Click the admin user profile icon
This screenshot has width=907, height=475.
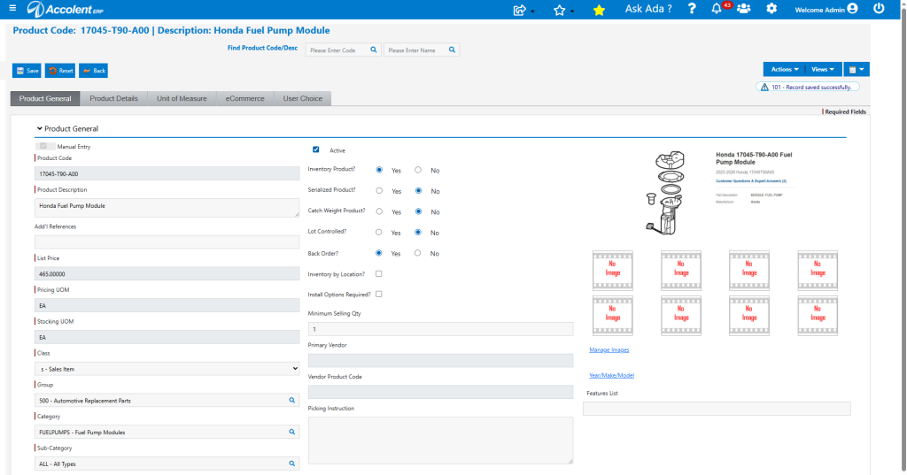coord(853,9)
